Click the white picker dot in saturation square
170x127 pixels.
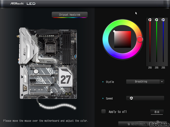click(x=114, y=31)
